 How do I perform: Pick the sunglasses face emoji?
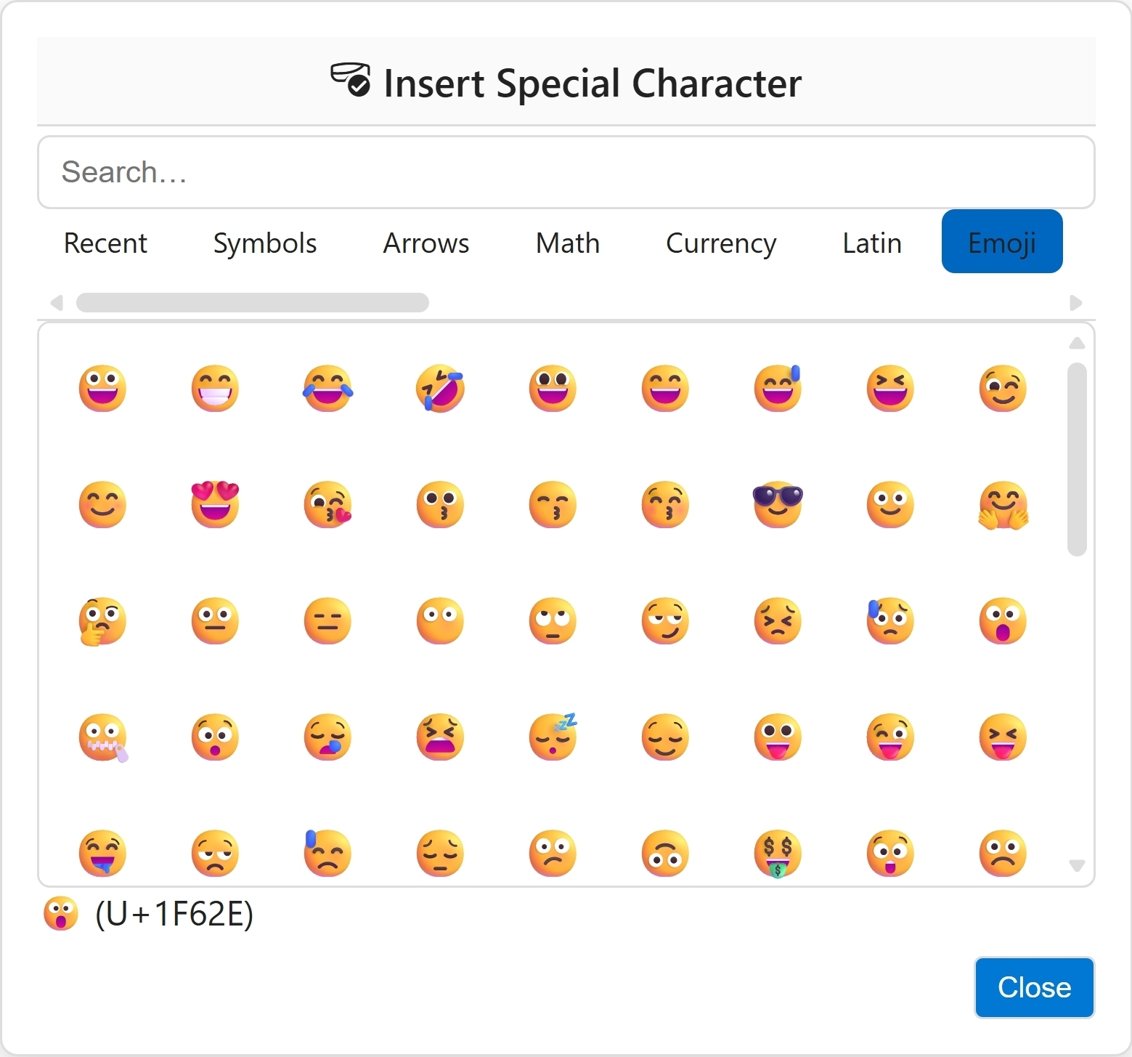click(778, 504)
